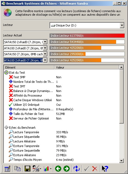The image size is (128, 174).
Task: Select the Affinité du Processeur row
Action: click(x=61, y=95)
